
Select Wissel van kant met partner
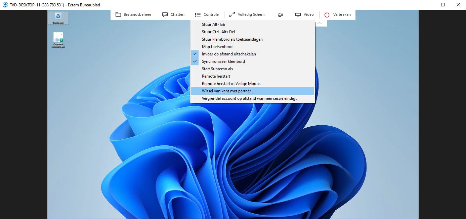253,91
